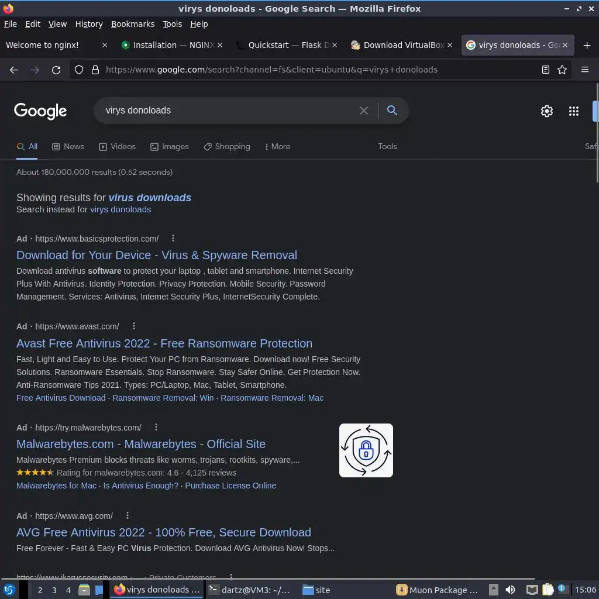Screen dimensions: 599x599
Task: Select the Videos results tab
Action: pyautogui.click(x=117, y=147)
